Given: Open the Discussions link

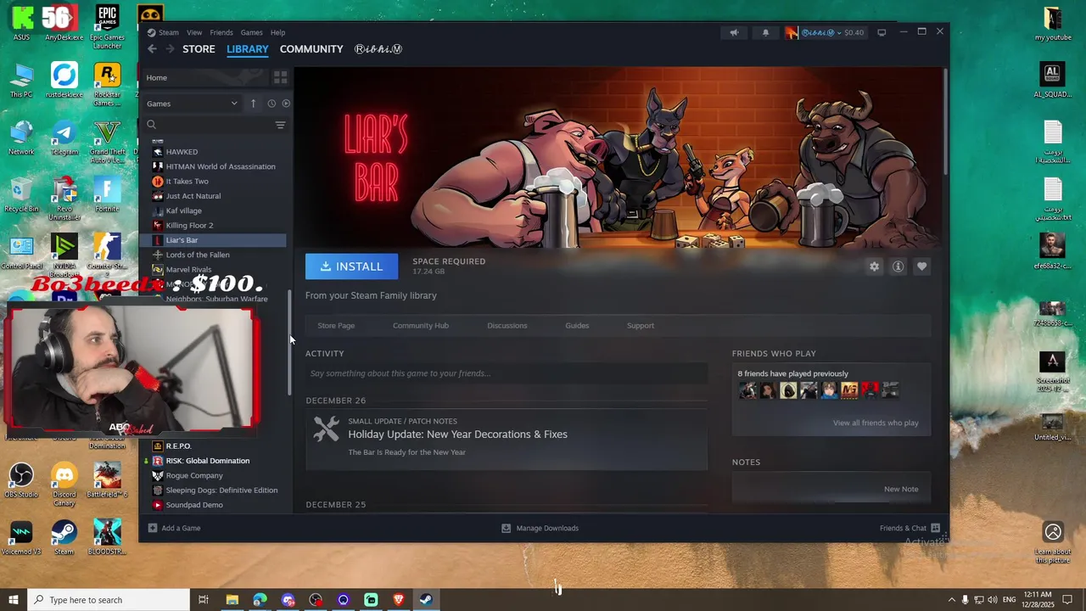Looking at the screenshot, I should [507, 325].
